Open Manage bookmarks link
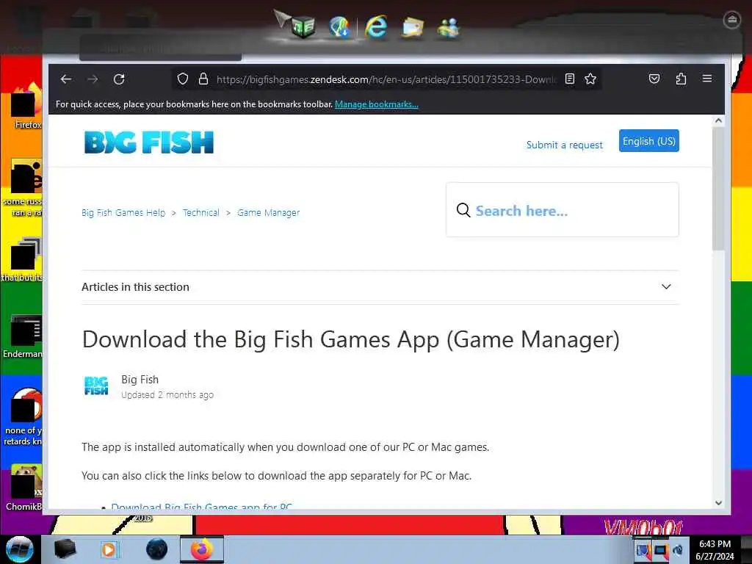Image resolution: width=752 pixels, height=564 pixels. coord(377,104)
